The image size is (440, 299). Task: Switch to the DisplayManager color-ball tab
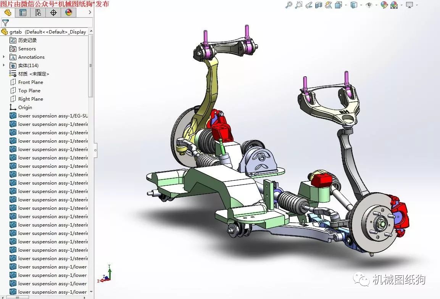coord(68,13)
